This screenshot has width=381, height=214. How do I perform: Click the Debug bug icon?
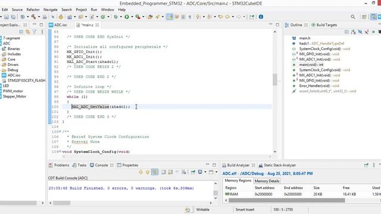tap(115, 17)
